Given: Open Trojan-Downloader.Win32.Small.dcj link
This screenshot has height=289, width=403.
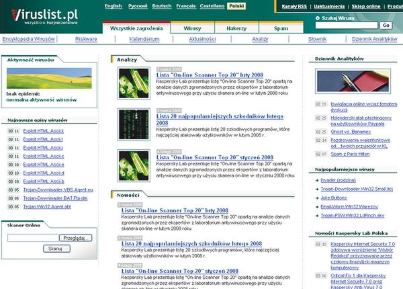Looking at the screenshot, I should coord(357,189).
